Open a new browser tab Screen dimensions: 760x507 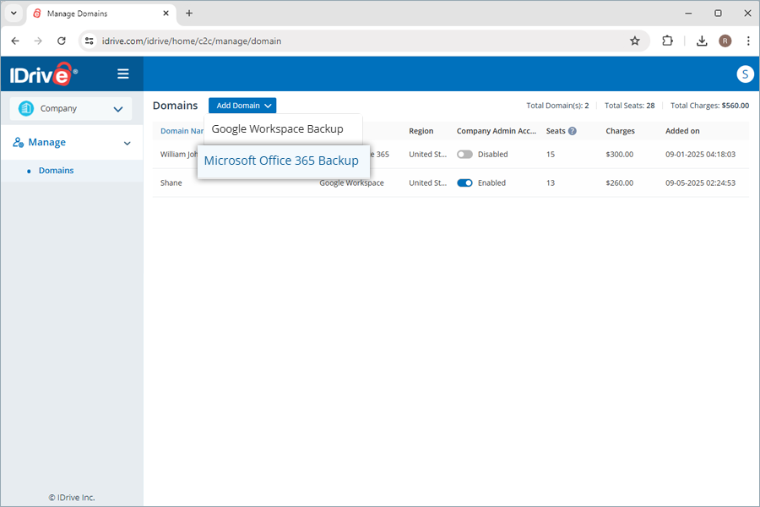(x=189, y=14)
